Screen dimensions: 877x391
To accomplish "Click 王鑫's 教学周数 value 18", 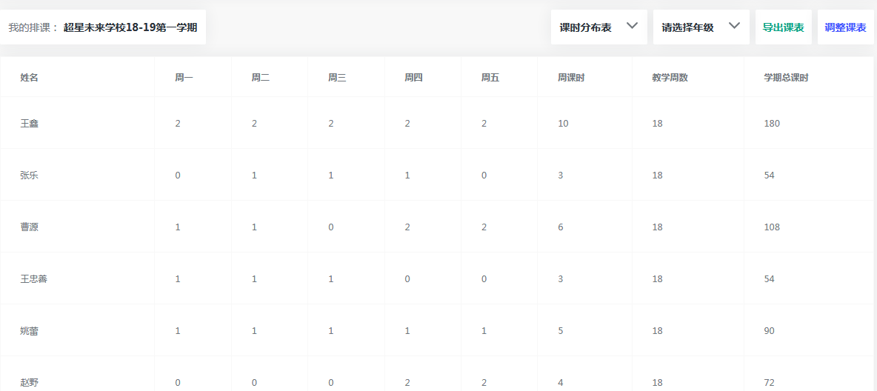I will click(x=657, y=124).
